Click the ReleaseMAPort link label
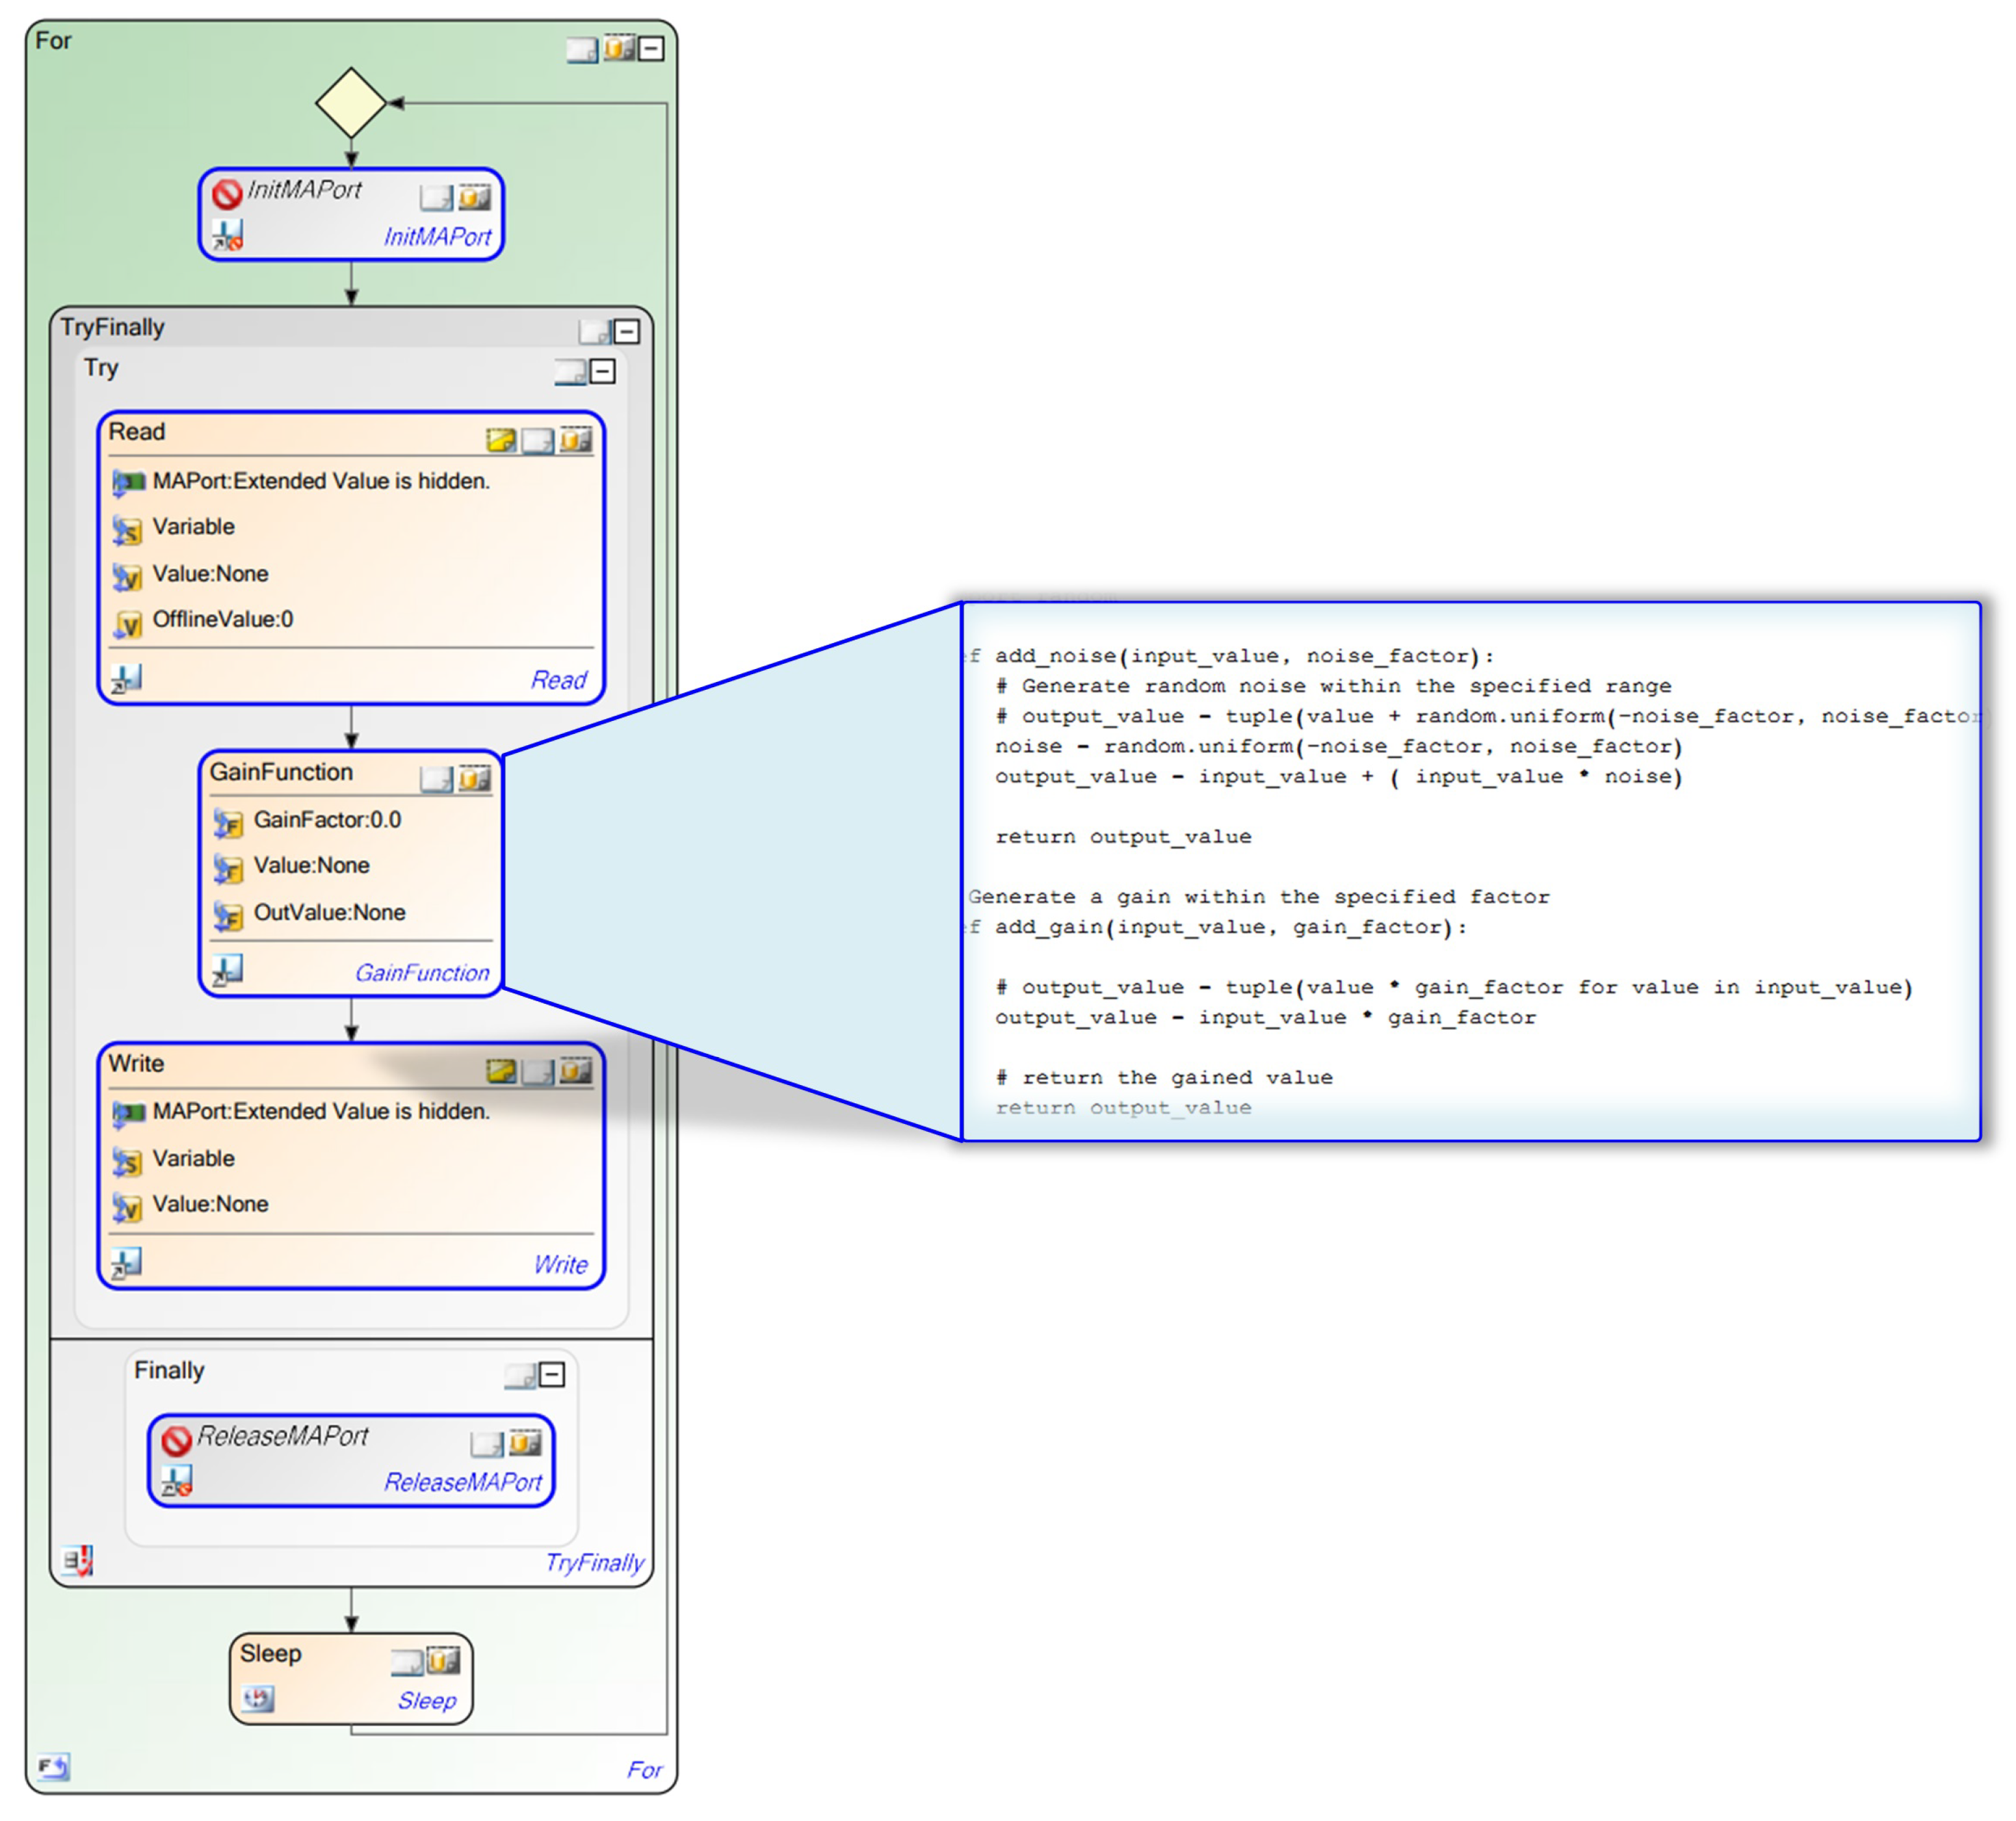This screenshot has width=2016, height=1821. pyautogui.click(x=462, y=1481)
